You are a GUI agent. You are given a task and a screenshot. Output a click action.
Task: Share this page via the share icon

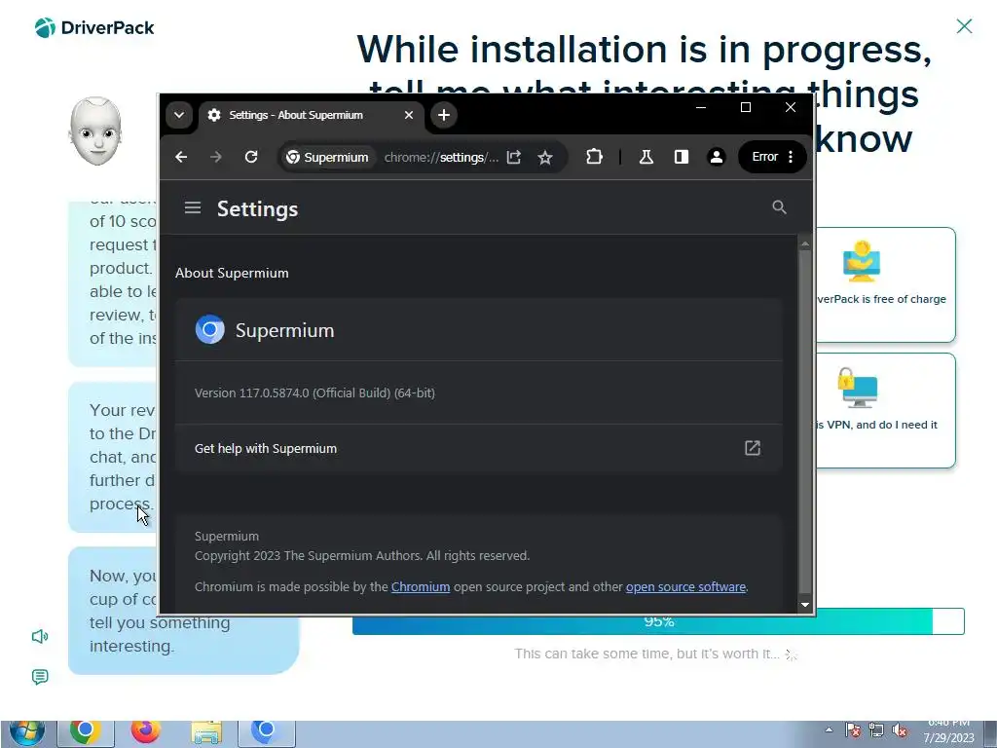(514, 157)
